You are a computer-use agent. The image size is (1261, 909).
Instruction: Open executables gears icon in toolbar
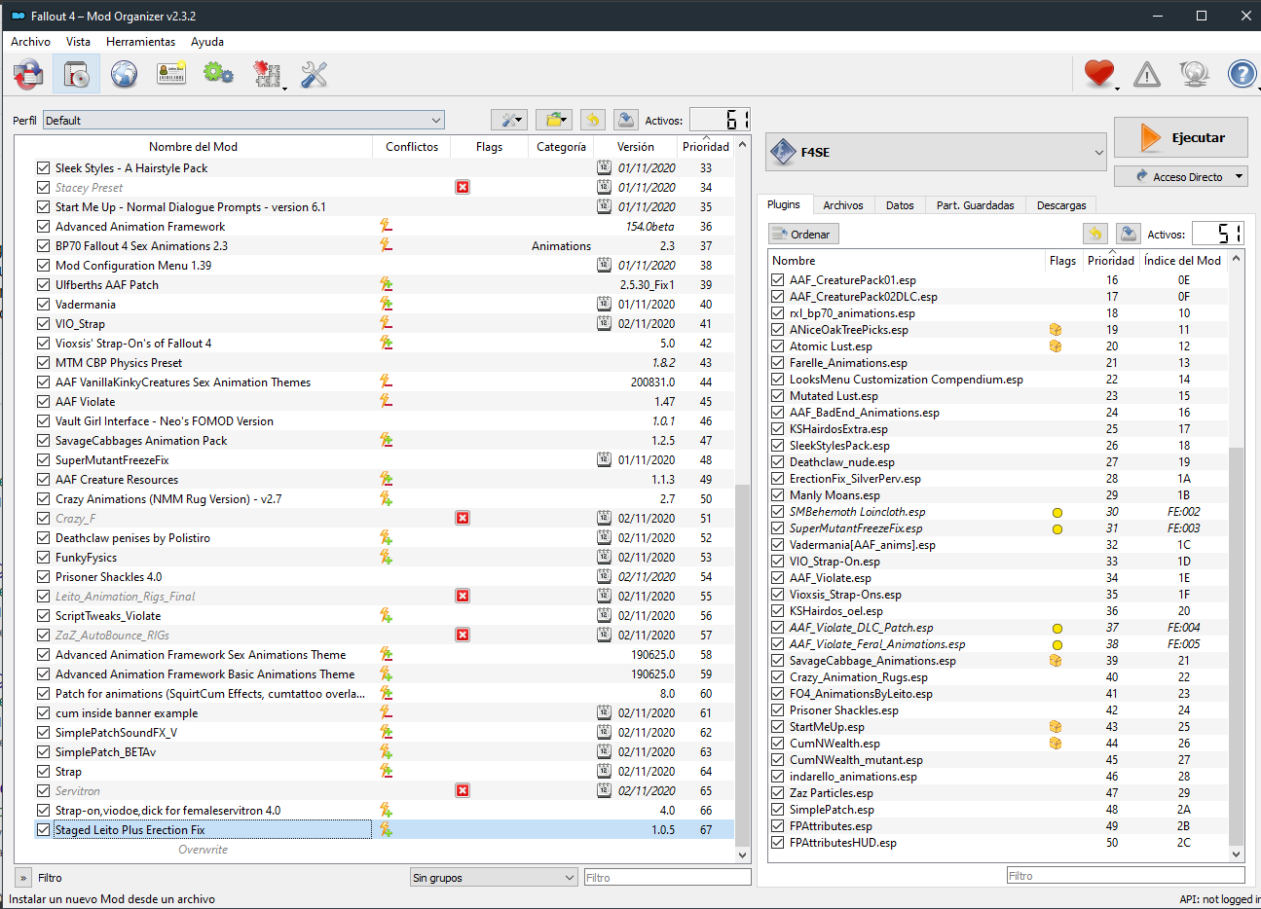[218, 74]
